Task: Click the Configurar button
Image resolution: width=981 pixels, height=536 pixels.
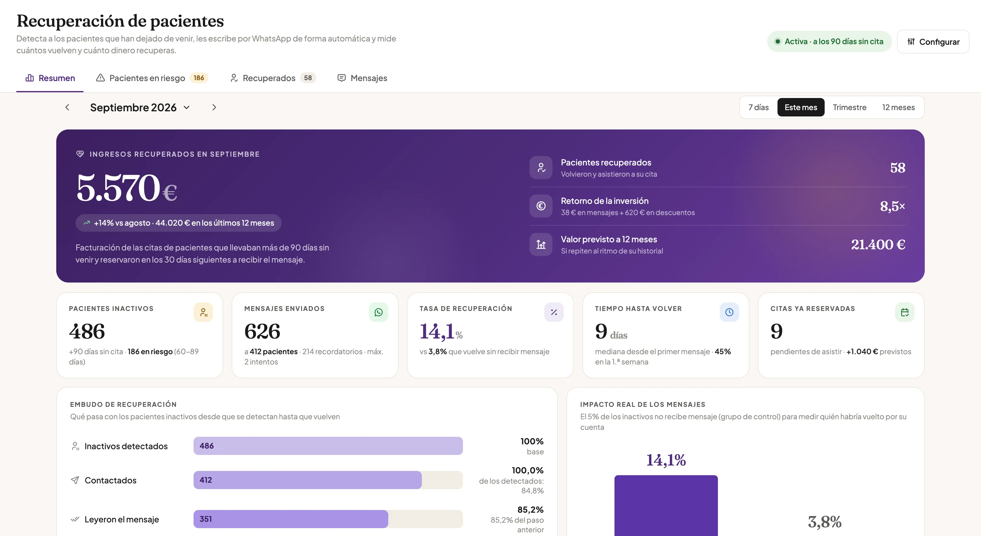Action: (933, 41)
